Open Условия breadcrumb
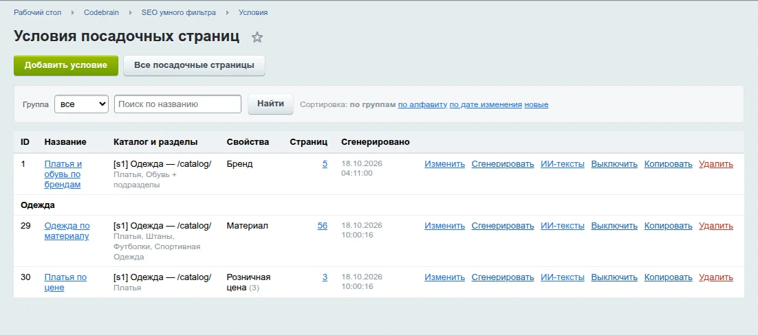758x335 pixels. click(x=253, y=12)
